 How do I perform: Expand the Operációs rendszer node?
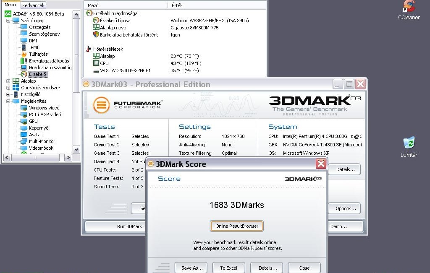tap(8, 88)
